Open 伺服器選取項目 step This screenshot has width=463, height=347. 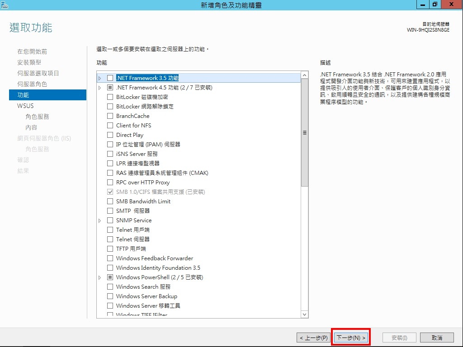(38, 73)
